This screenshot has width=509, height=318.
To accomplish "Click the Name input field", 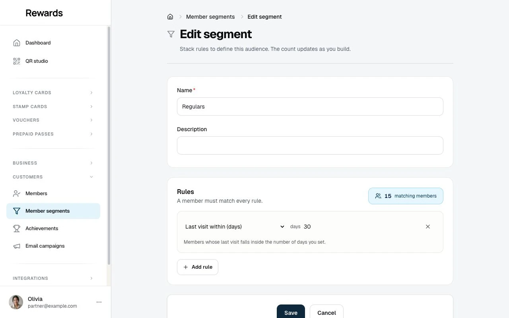I will tap(310, 107).
